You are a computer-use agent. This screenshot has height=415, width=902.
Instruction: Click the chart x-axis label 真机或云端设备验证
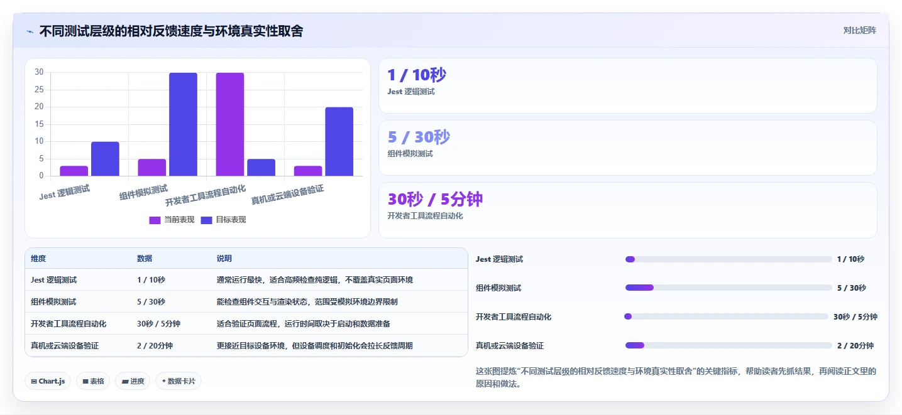[287, 195]
